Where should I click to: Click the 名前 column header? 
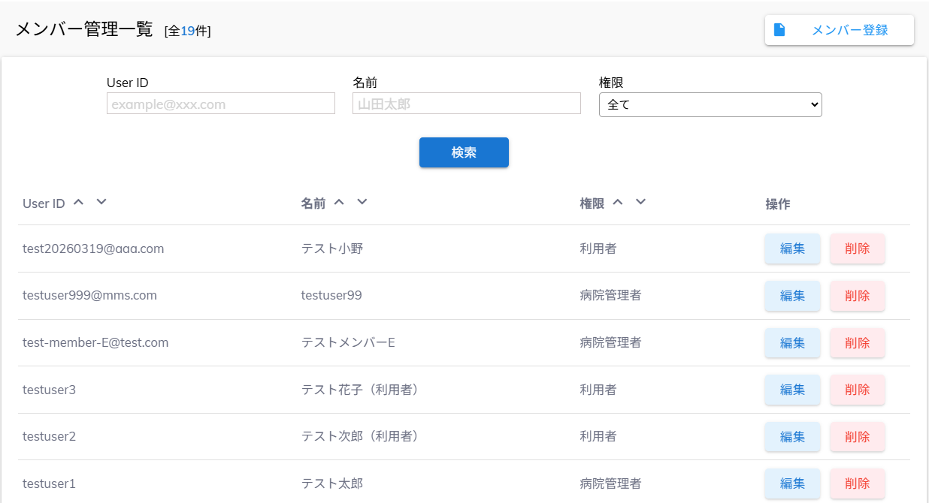tap(313, 203)
